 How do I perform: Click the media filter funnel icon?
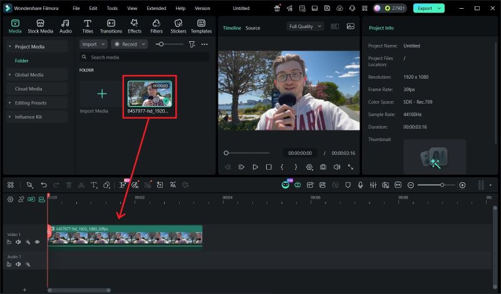point(192,44)
